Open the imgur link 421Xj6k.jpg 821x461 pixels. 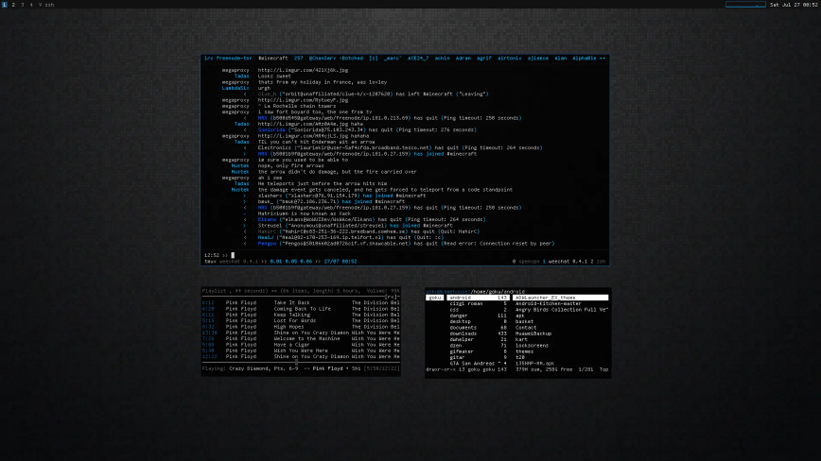tap(303, 70)
